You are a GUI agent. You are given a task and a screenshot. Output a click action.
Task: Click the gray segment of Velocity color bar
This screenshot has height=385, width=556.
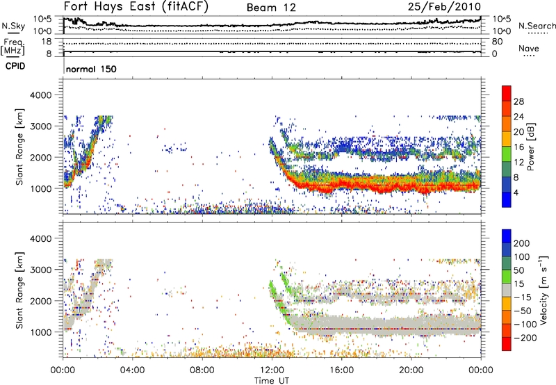pyautogui.click(x=507, y=290)
